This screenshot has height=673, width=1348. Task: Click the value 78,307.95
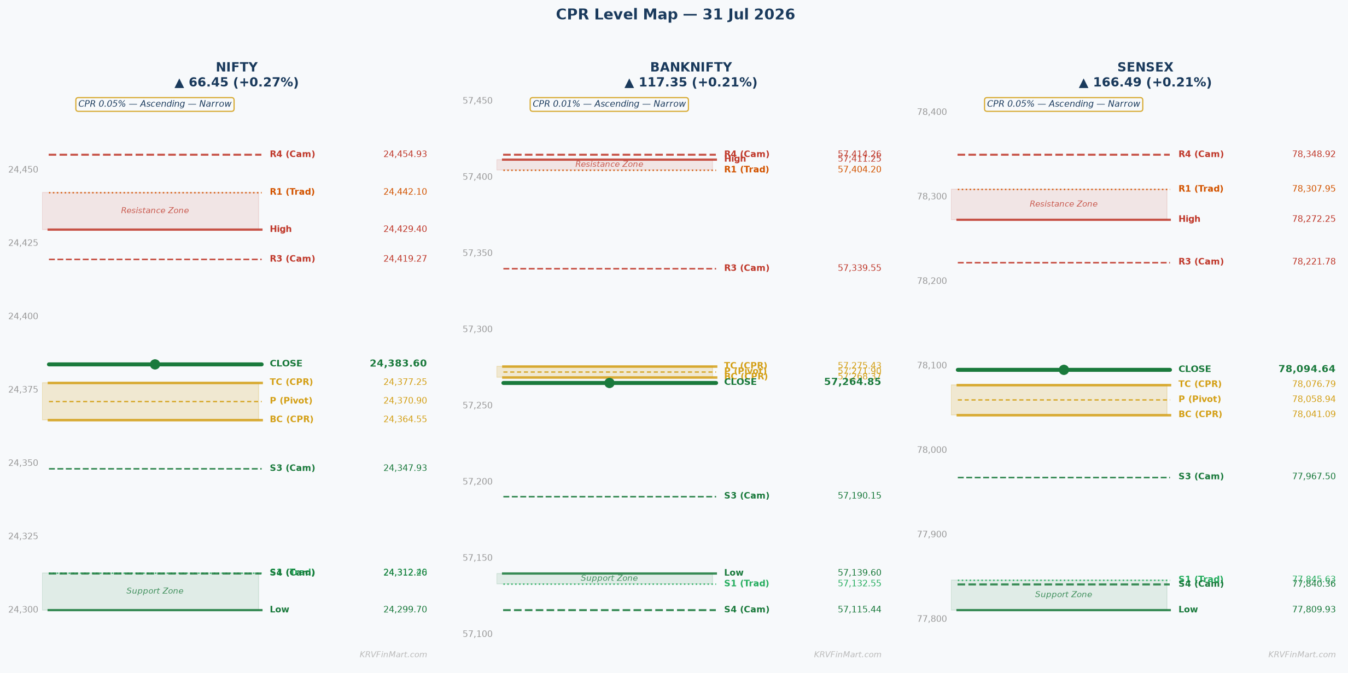(x=1314, y=189)
